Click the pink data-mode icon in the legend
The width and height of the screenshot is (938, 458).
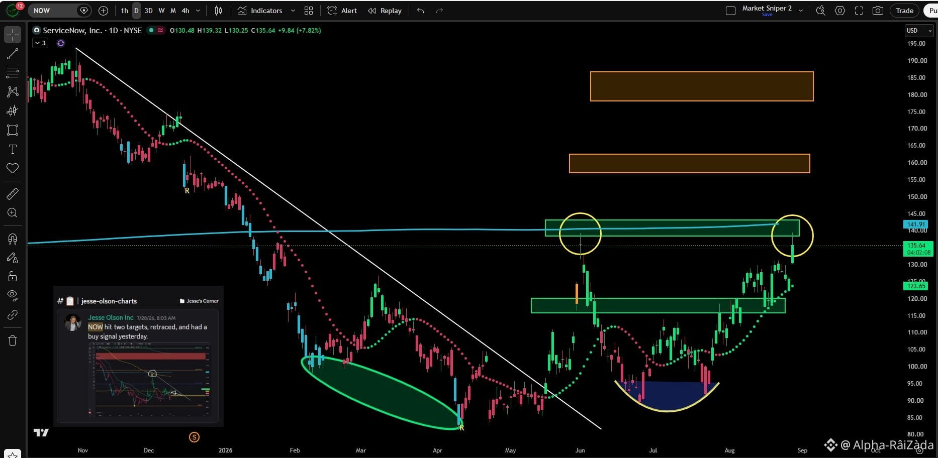click(x=160, y=30)
